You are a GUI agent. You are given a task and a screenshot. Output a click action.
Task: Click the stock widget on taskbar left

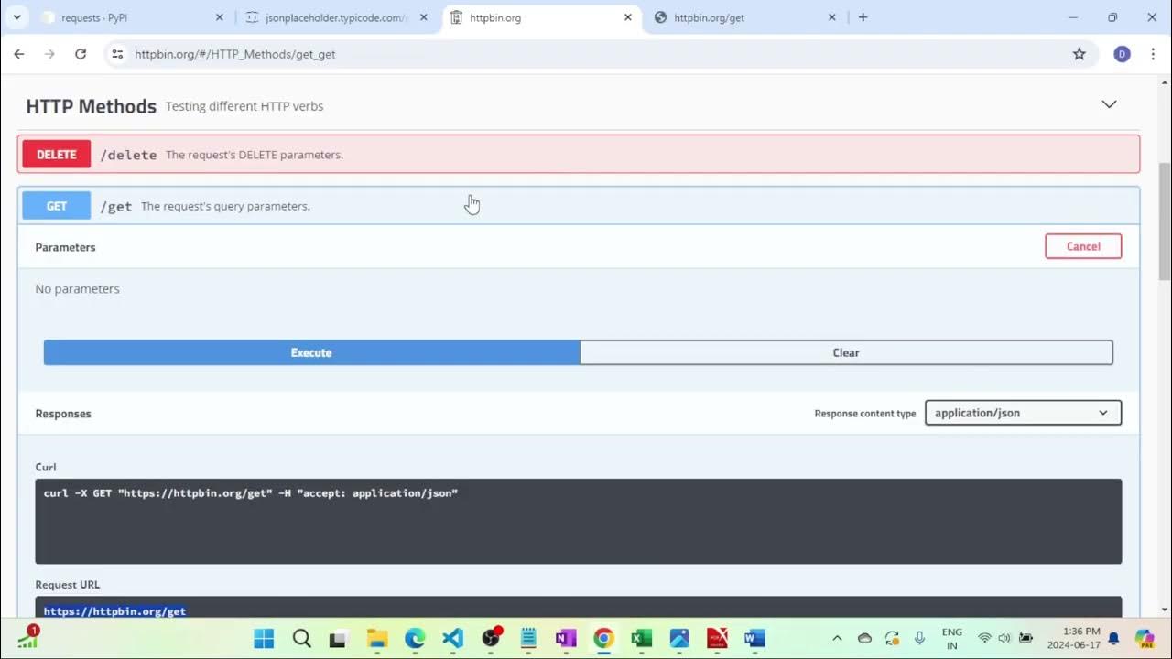[28, 638]
